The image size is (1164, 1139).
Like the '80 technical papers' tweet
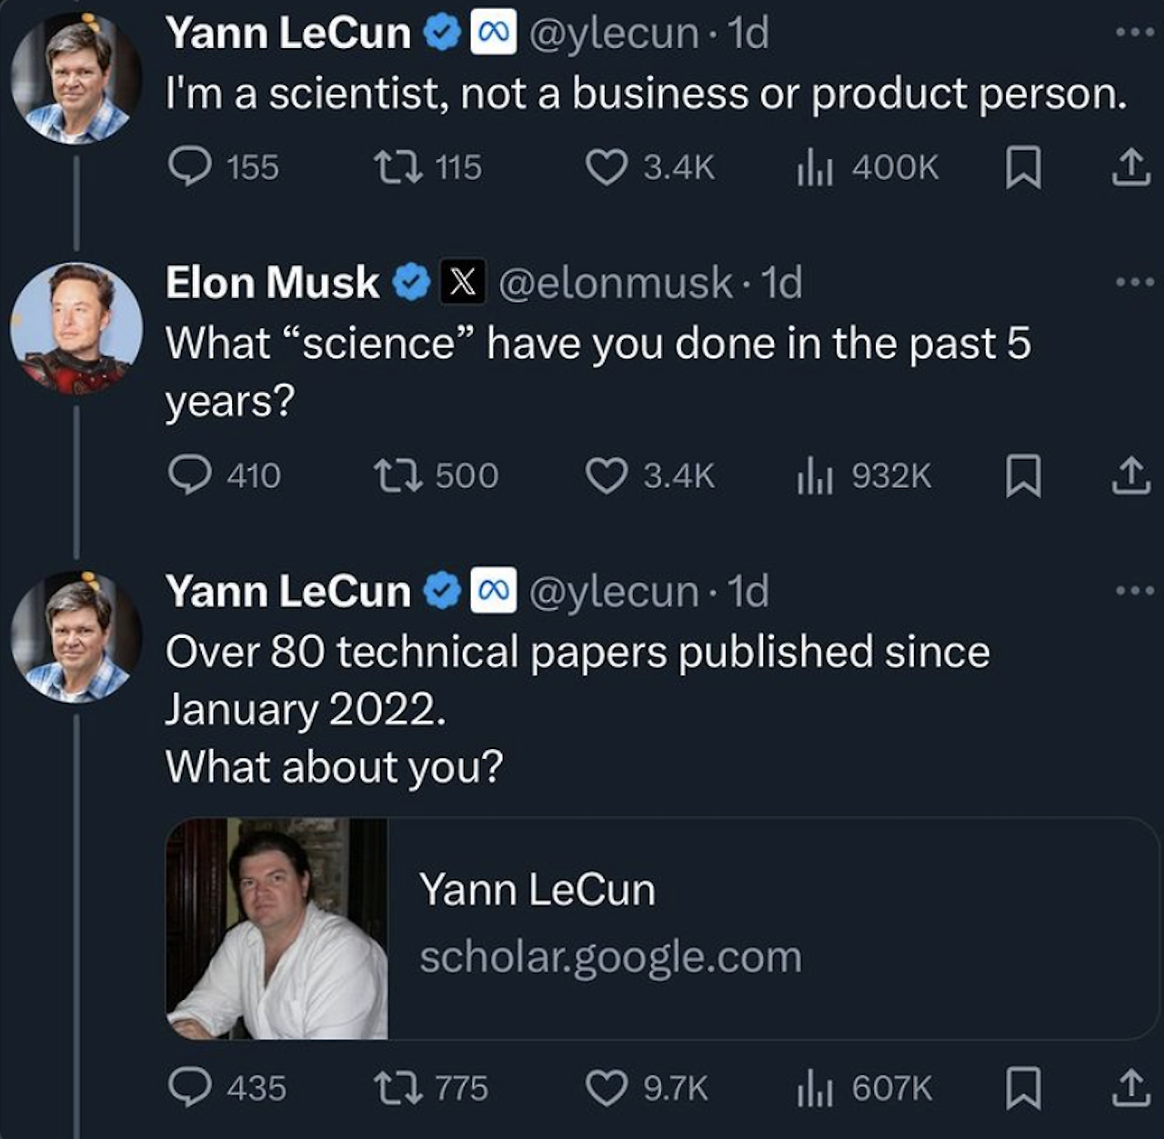(x=606, y=1088)
